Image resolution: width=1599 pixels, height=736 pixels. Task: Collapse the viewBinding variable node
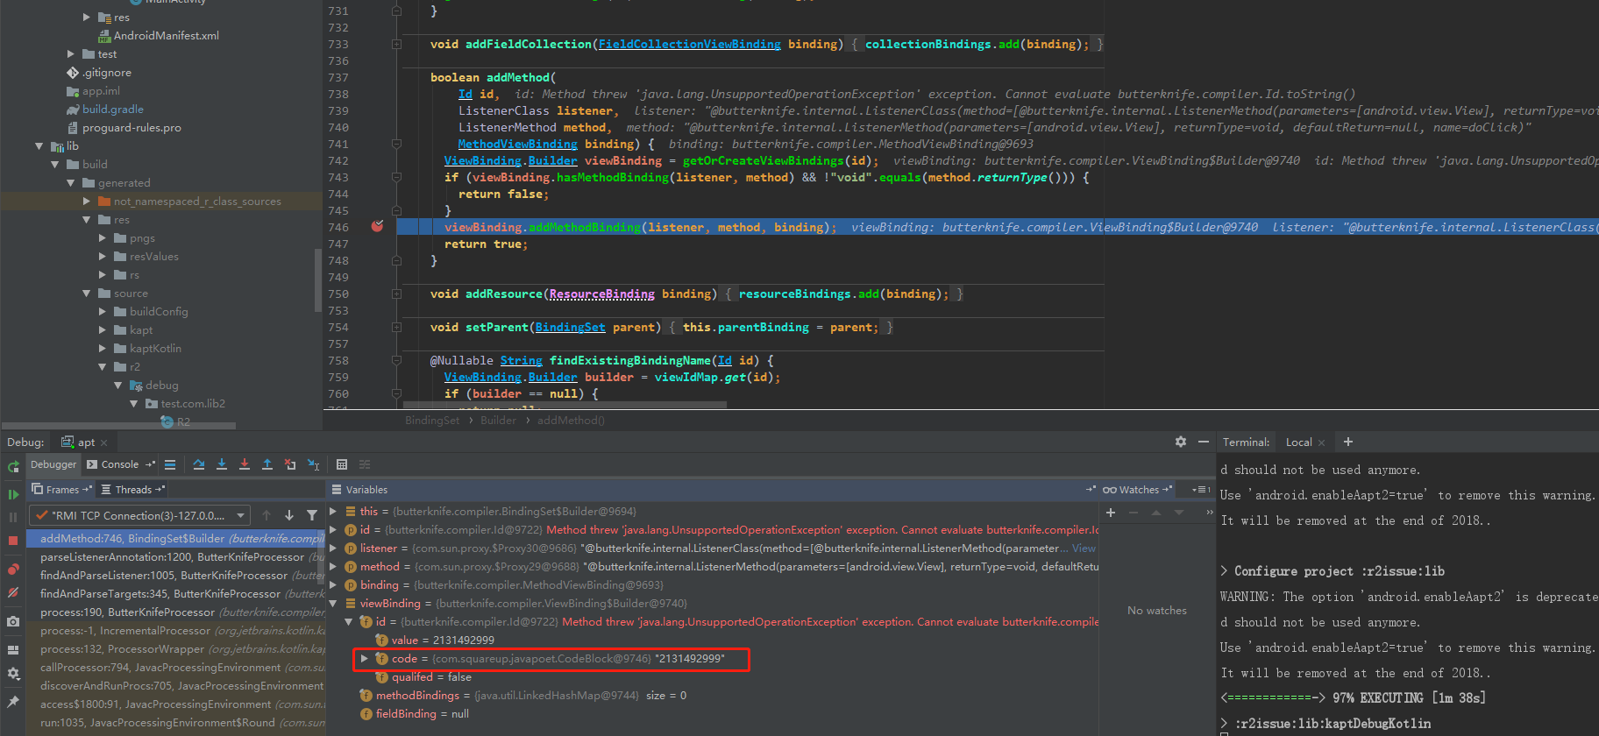[333, 603]
